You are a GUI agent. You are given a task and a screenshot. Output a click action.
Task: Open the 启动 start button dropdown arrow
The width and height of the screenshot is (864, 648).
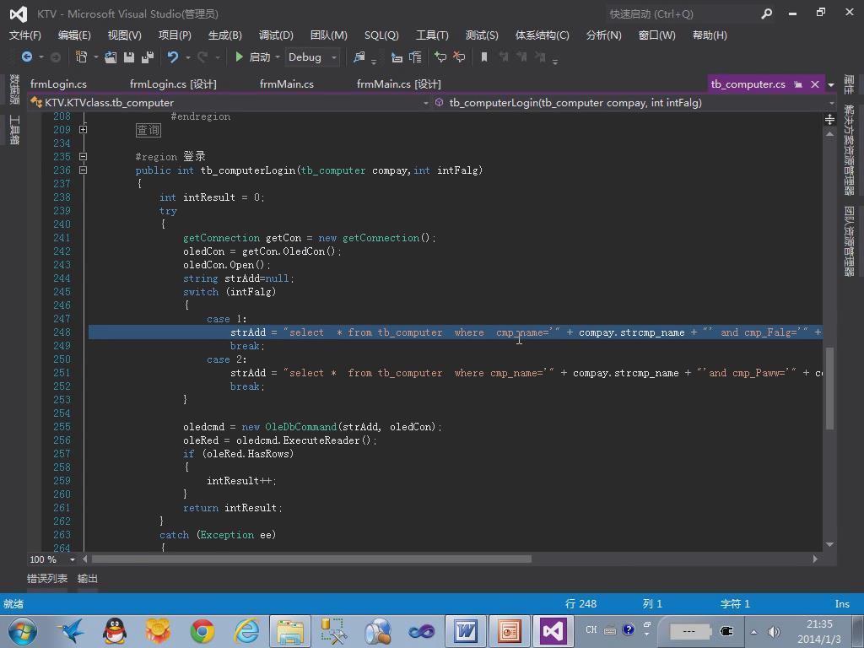(x=277, y=57)
